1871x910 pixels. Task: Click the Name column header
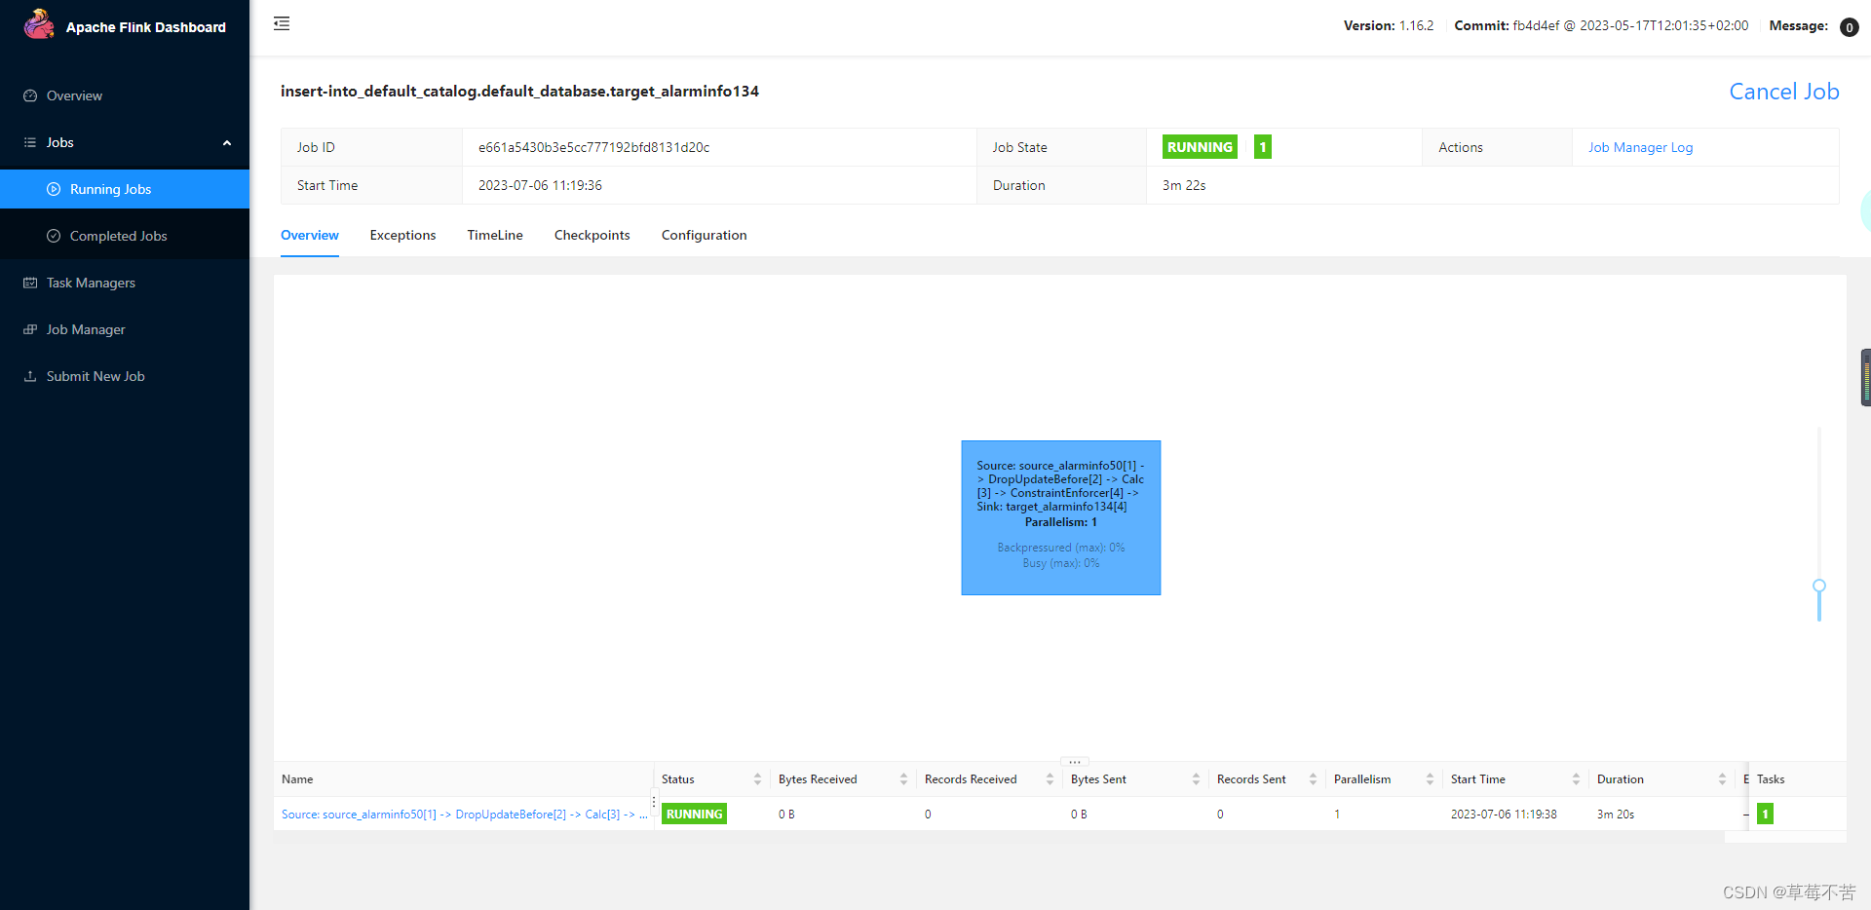tap(297, 779)
